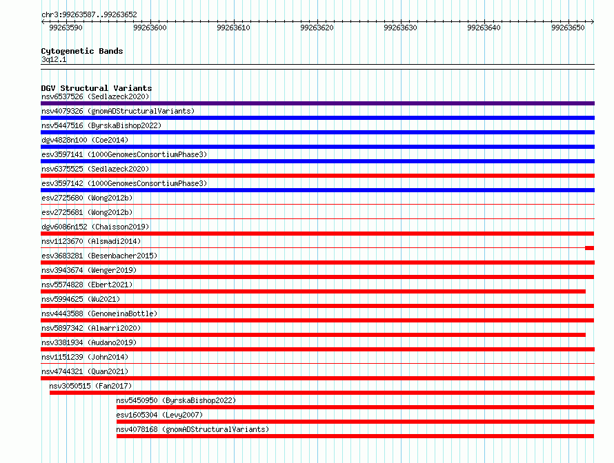The width and height of the screenshot is (614, 463).
Task: Click the blue bar under nsv5447516
Action: click(x=317, y=132)
